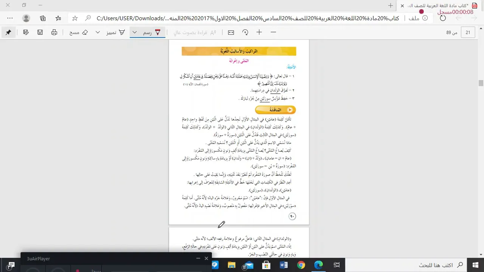Open Task View on the taskbar
Screen dimensions: 484x272
coord(337,265)
